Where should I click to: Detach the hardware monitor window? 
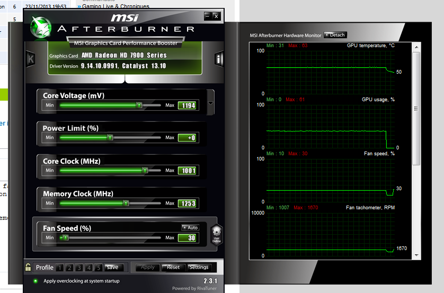(x=335, y=35)
